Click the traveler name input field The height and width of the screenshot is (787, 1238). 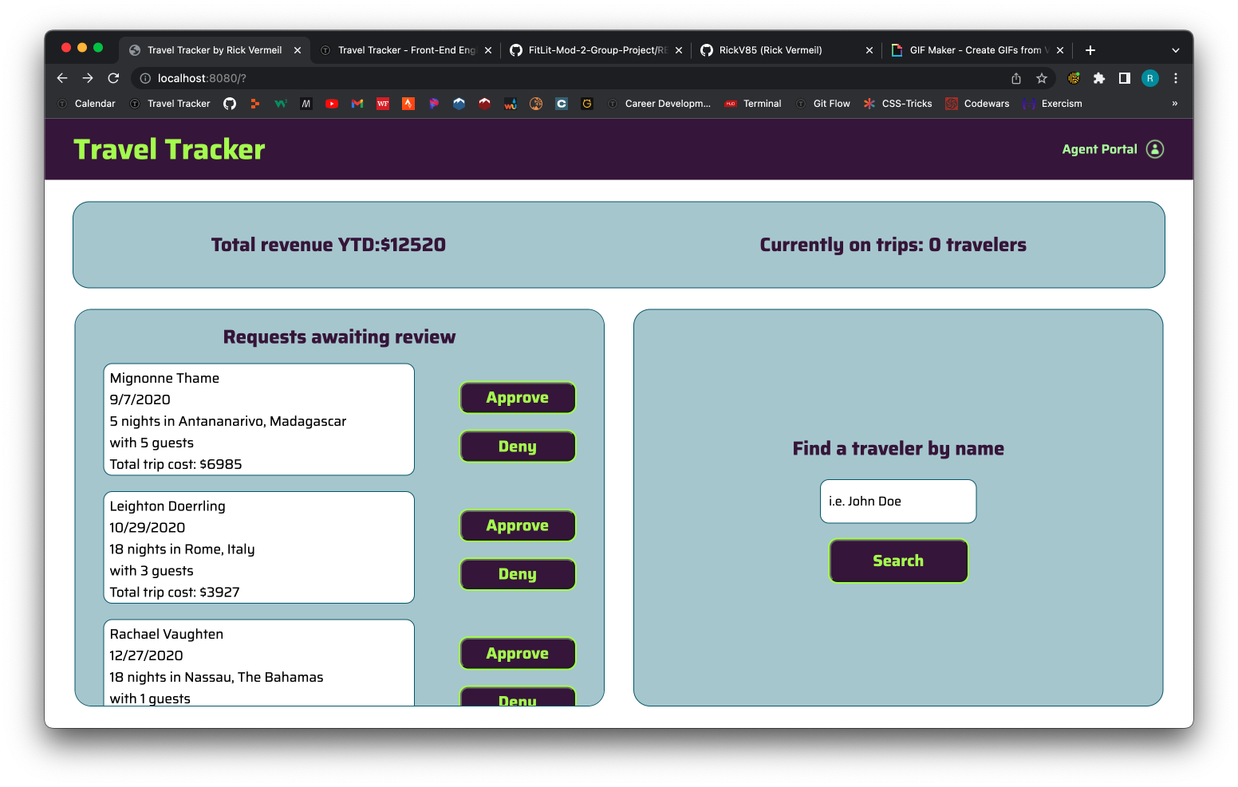coord(898,501)
